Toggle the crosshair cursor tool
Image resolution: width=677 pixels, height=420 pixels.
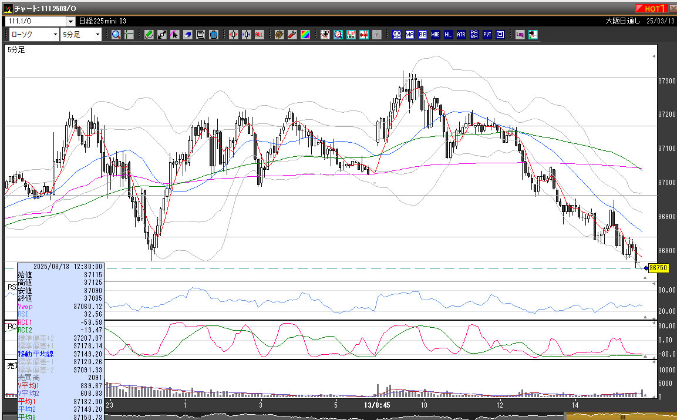[129, 35]
